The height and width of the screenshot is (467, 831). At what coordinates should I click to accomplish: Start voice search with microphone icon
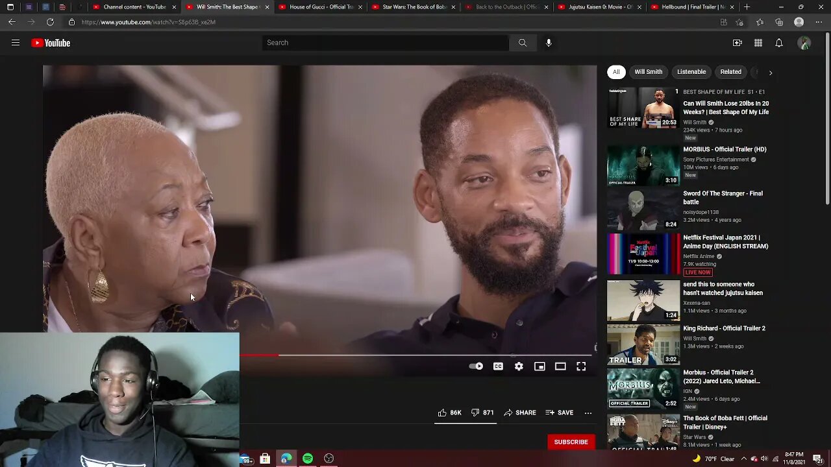549,43
